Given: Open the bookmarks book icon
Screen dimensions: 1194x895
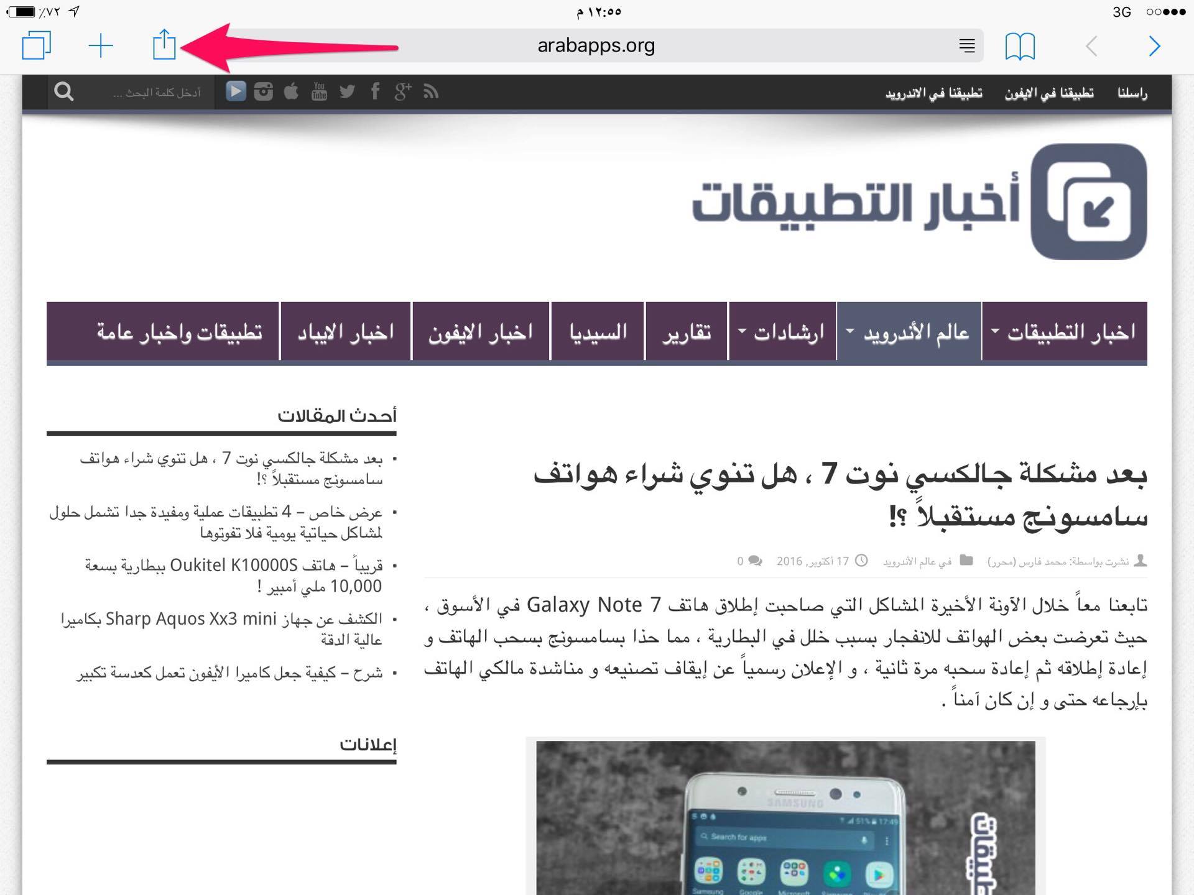Looking at the screenshot, I should coord(1020,46).
